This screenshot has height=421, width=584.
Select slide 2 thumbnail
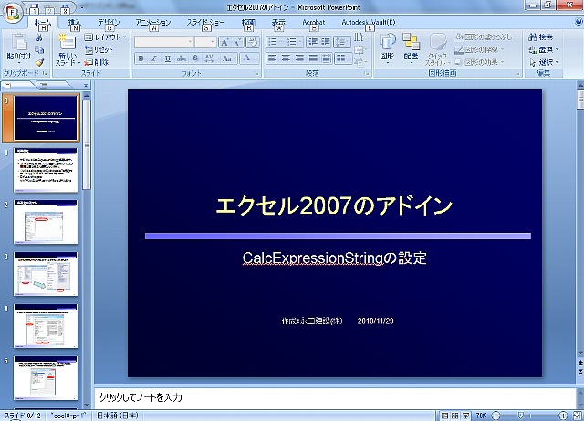pyautogui.click(x=46, y=222)
